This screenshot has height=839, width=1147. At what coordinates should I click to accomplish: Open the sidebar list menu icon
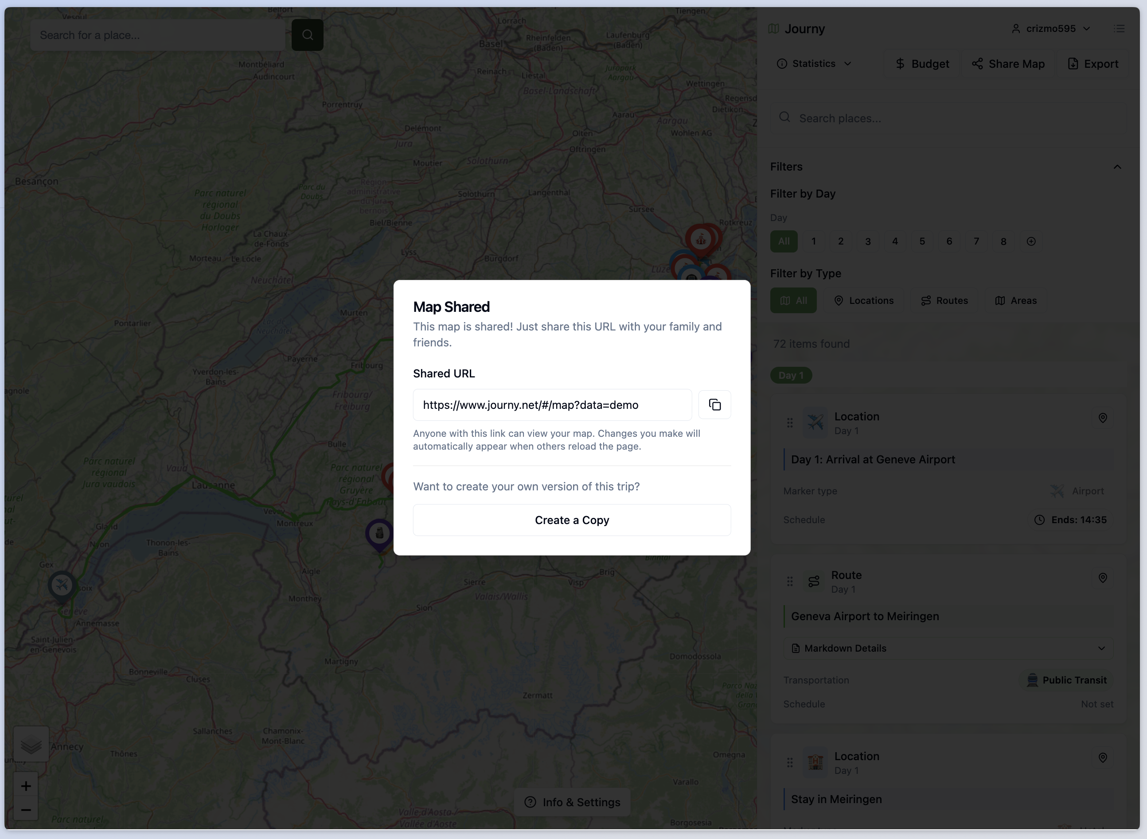pos(1119,28)
